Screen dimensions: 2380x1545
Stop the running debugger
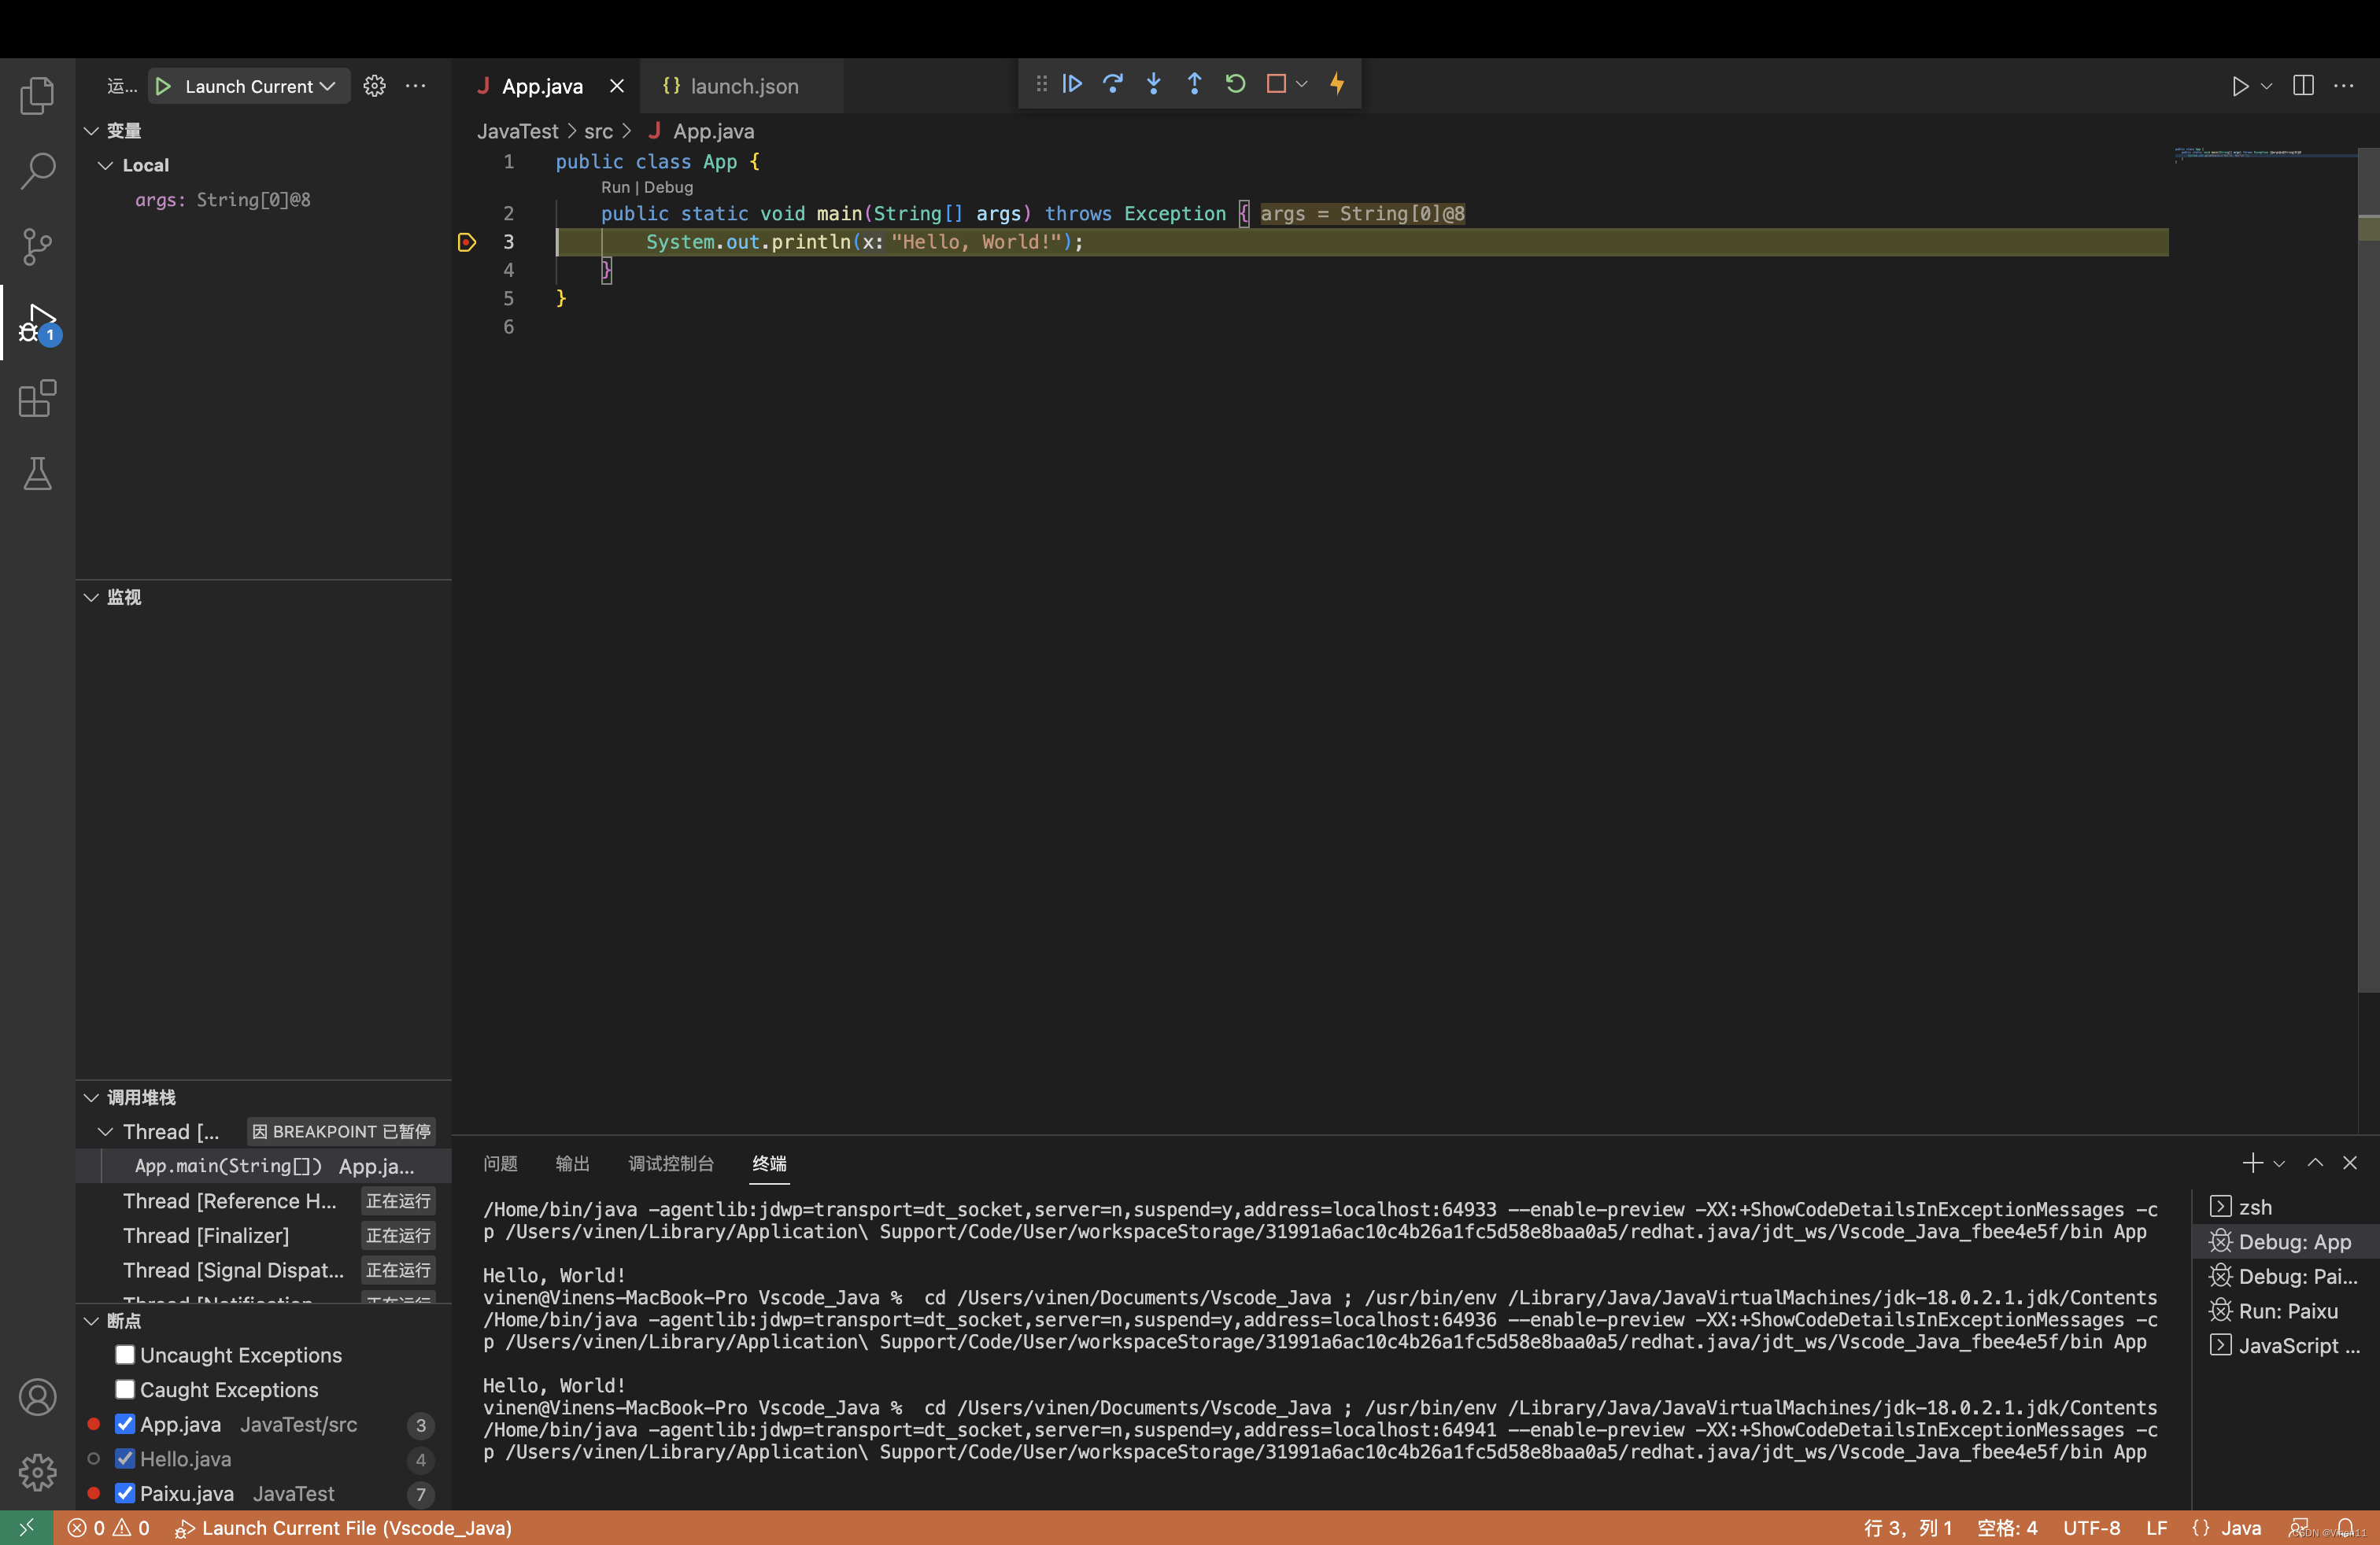click(x=1276, y=84)
